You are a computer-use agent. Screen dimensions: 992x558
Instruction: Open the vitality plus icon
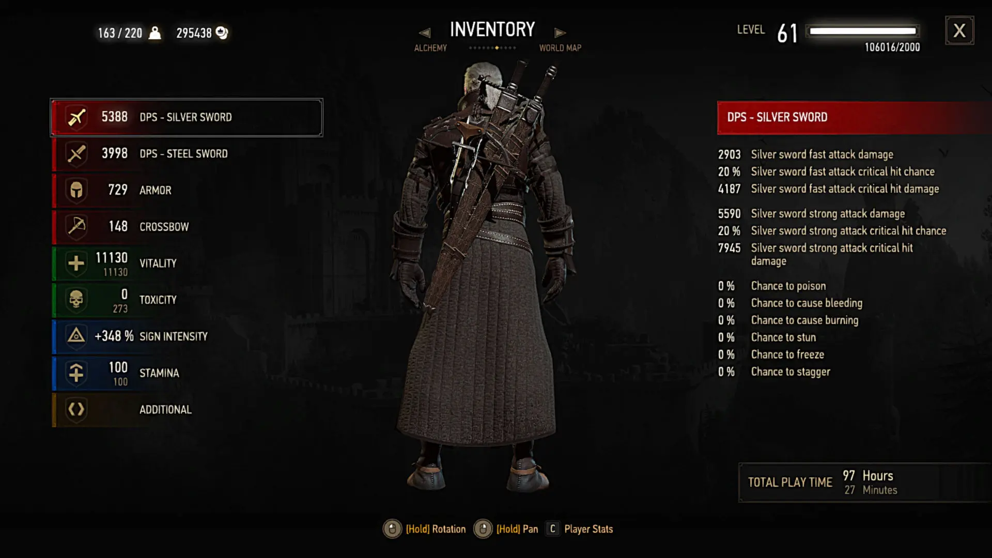76,263
